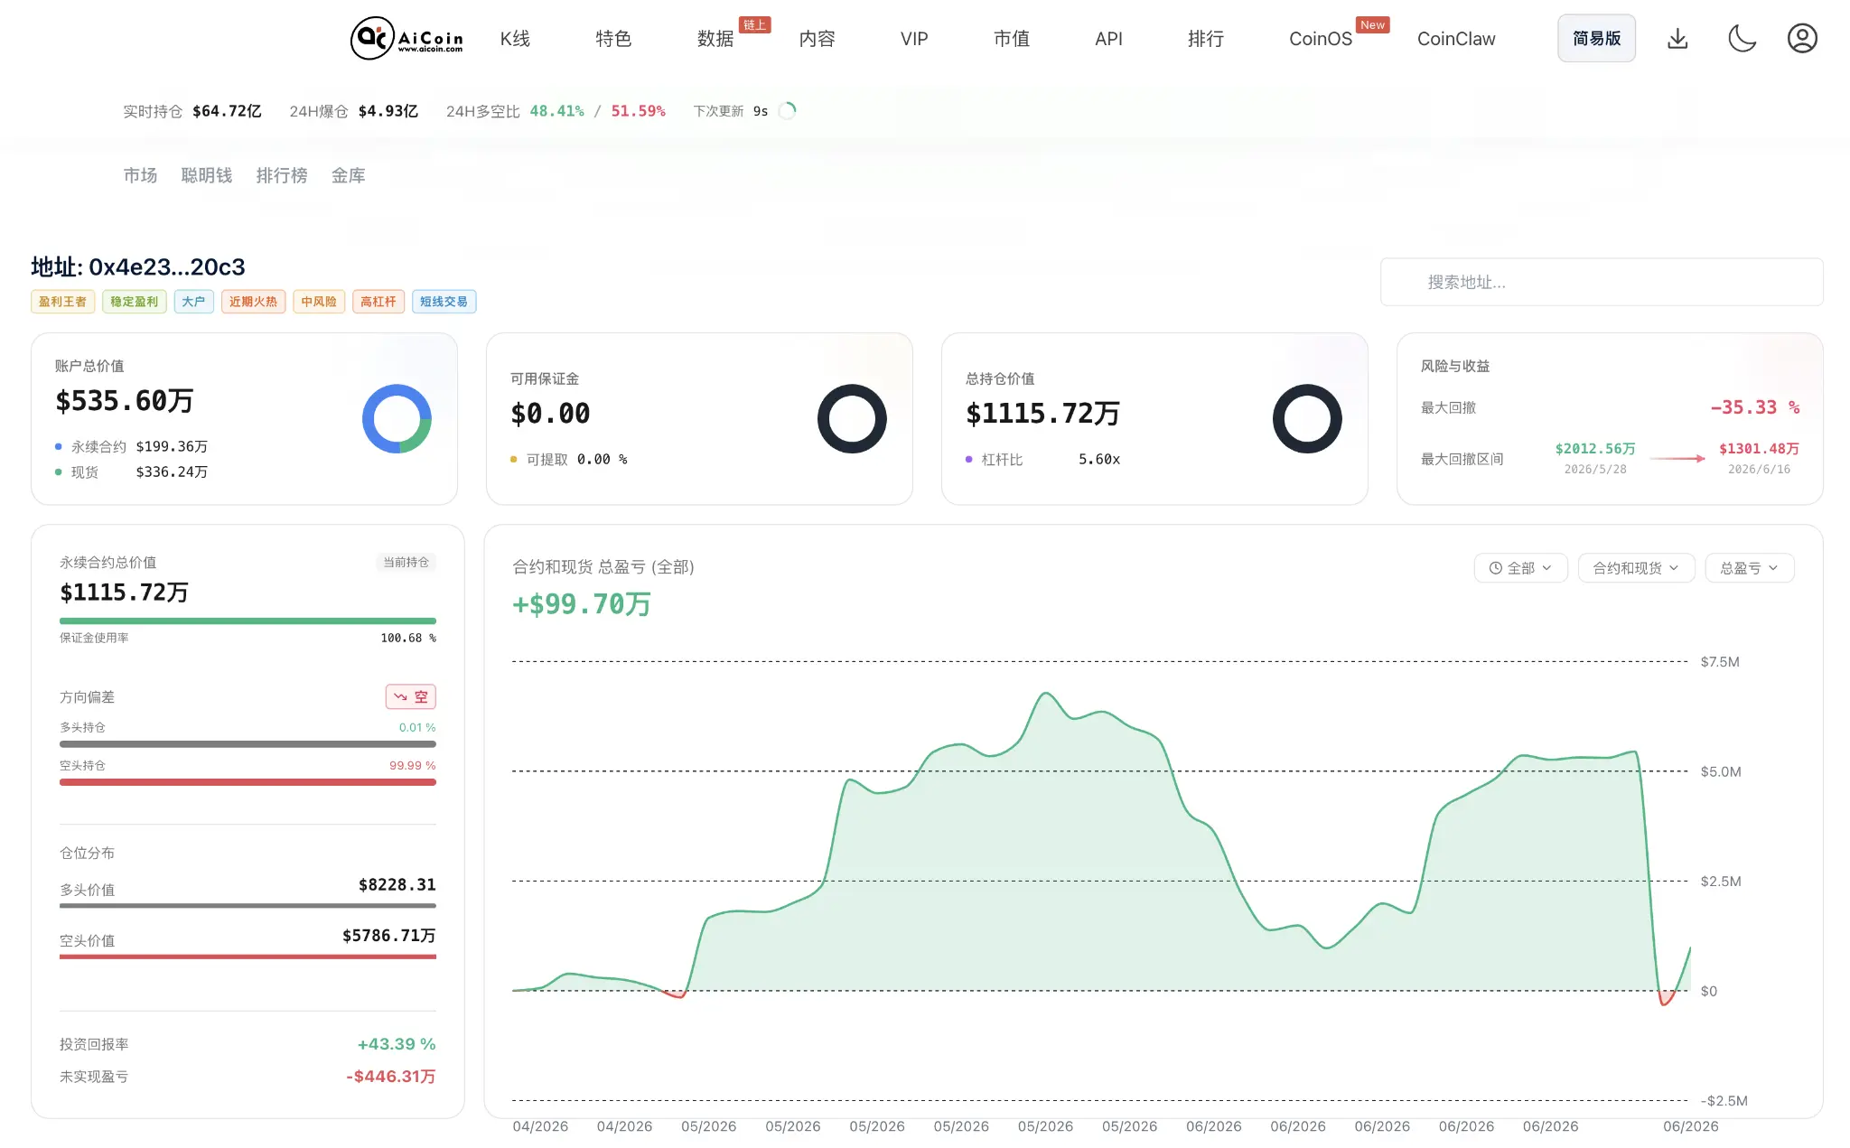Click the margin usage green progress bar
The height and width of the screenshot is (1148, 1850).
point(248,621)
